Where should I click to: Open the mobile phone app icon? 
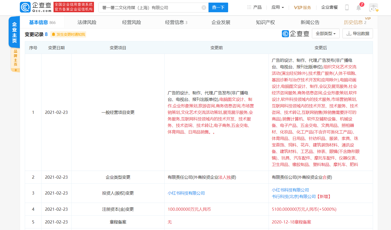pos(347,7)
